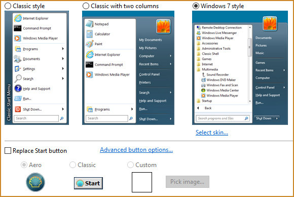This screenshot has width=294, height=197.
Task: Open Advanced button options link
Action: coord(136,150)
